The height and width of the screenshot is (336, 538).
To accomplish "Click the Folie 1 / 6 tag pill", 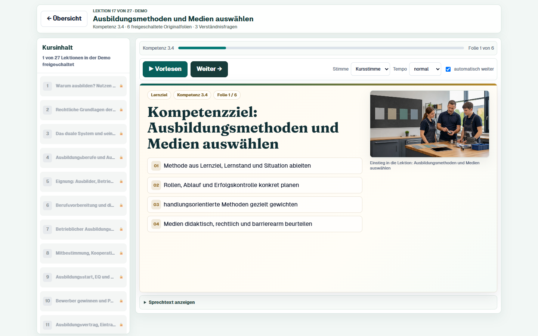I will click(x=227, y=95).
